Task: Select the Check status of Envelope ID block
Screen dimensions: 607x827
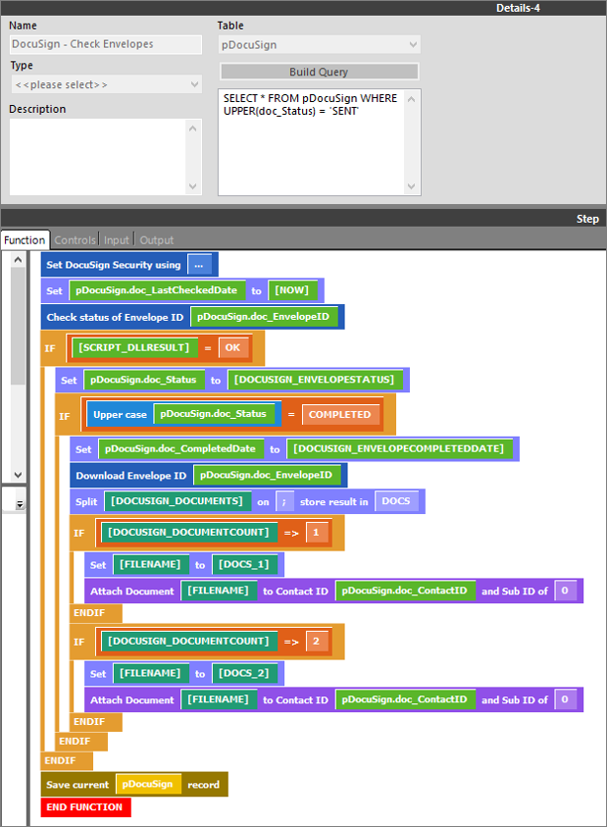Action: 192,317
